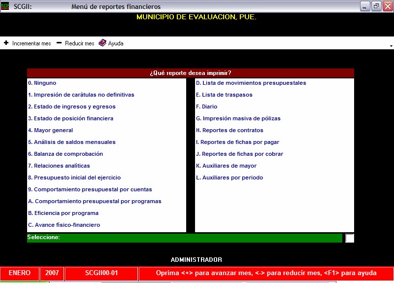The image size is (394, 283).
Task: Click the Incrementar mes toolbar label
Action: coord(32,43)
